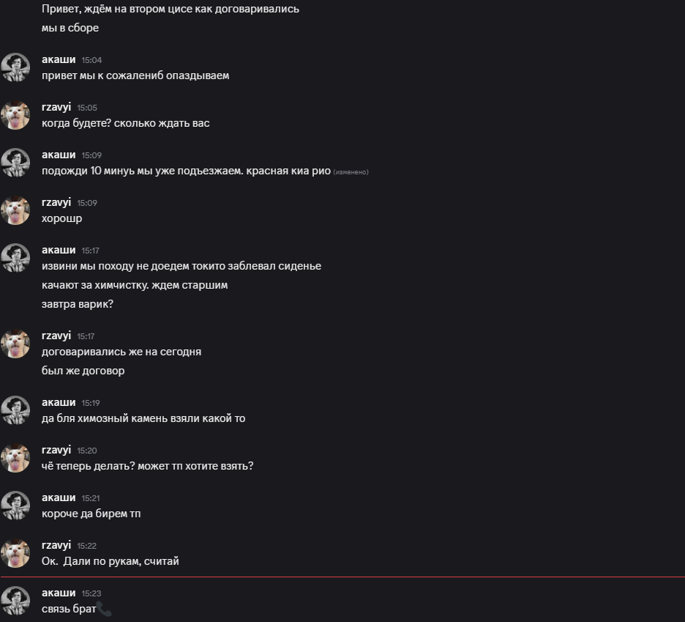Click the 15:19 timestamp
Viewport: 685px width, 622px height.
click(x=91, y=403)
